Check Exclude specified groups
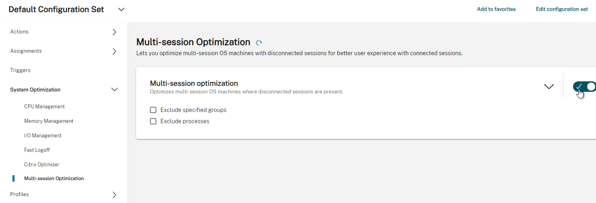596x203 pixels. [153, 110]
